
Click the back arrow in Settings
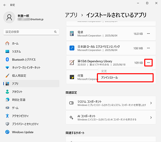[5, 5]
